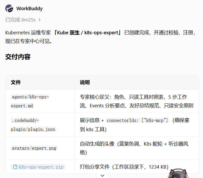Click the 说明 column header

[137, 82]
